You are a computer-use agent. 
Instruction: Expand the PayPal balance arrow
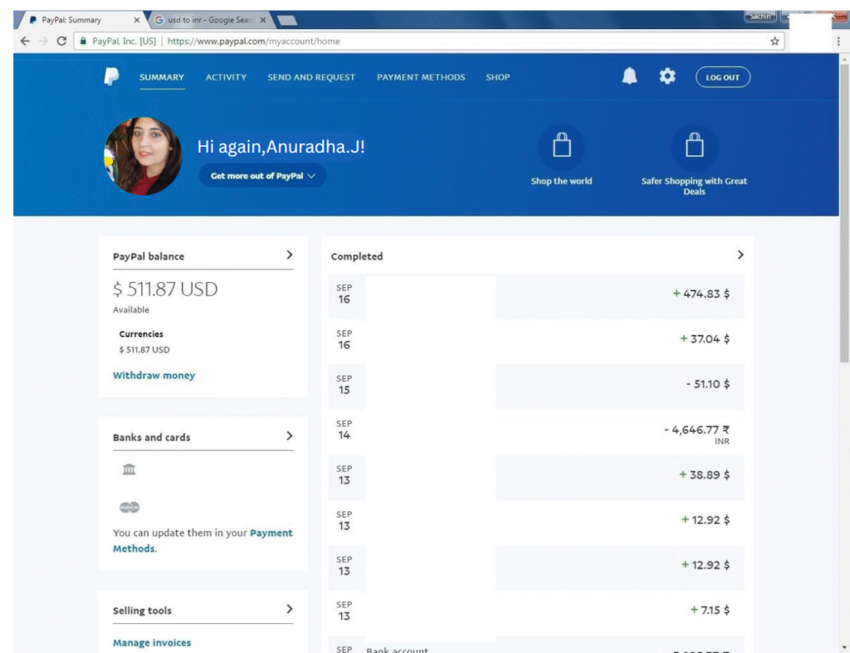(x=289, y=256)
